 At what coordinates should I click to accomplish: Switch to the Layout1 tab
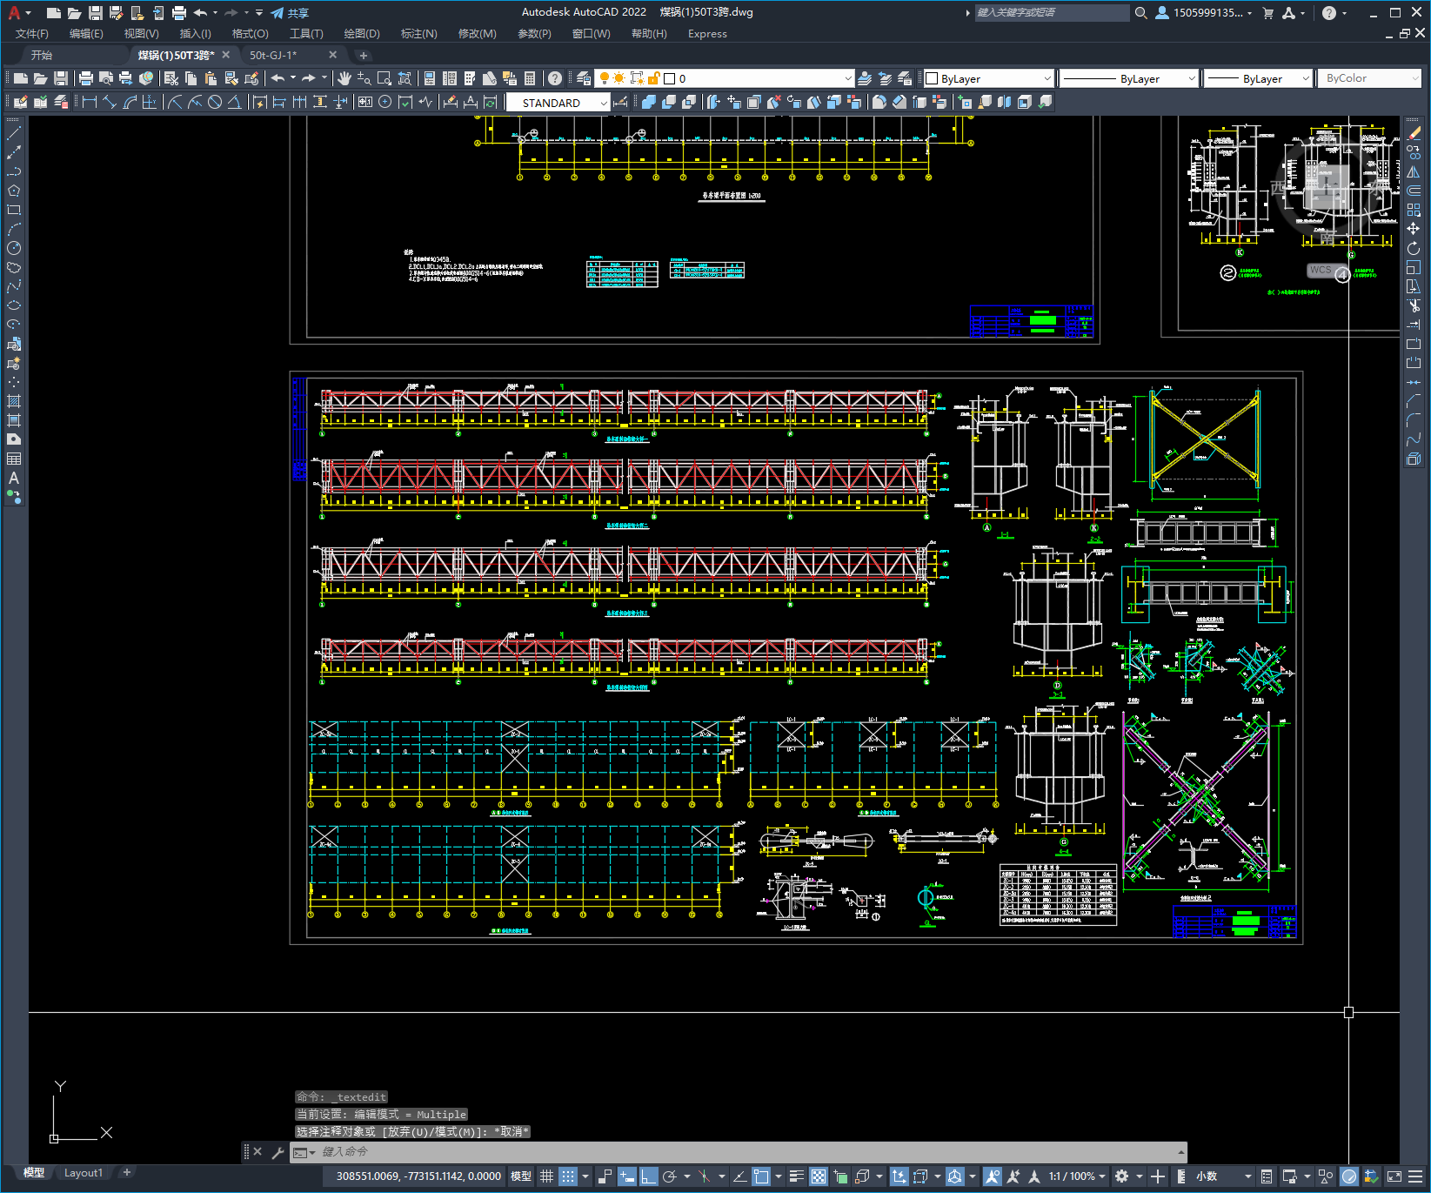(84, 1173)
